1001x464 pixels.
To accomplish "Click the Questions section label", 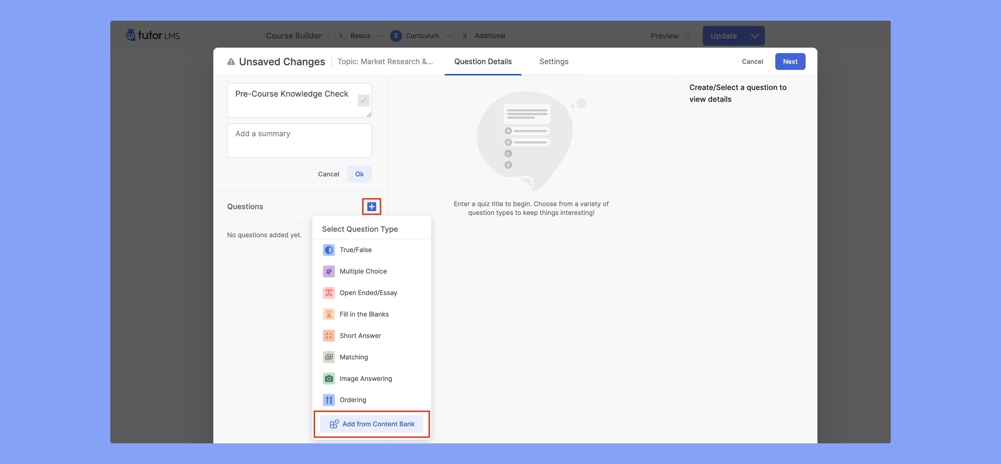I will [x=245, y=207].
